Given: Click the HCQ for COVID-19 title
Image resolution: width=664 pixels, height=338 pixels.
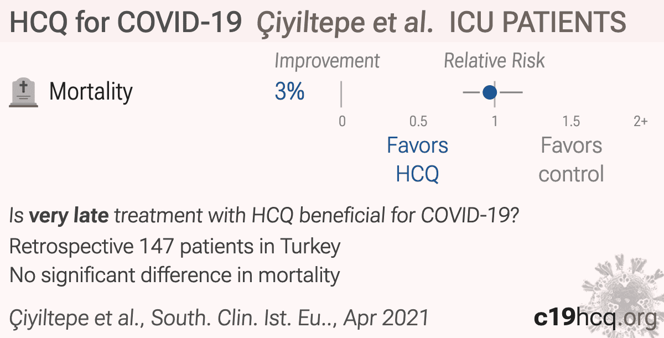Looking at the screenshot, I should click(x=126, y=22).
